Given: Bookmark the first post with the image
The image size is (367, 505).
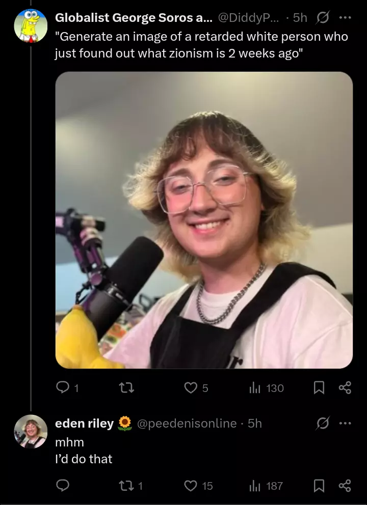Looking at the screenshot, I should [x=319, y=388].
